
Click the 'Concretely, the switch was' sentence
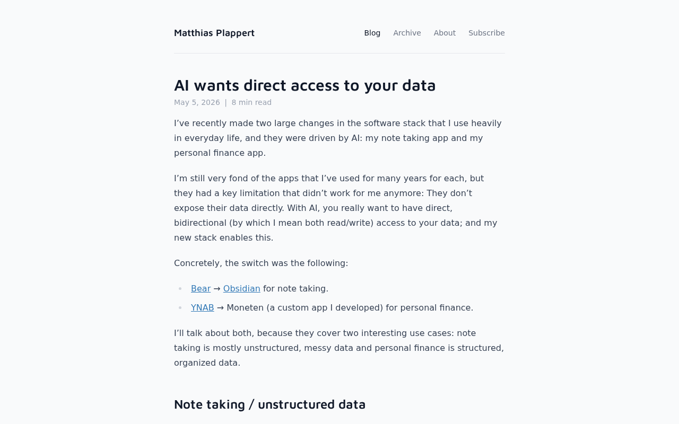coord(261,263)
